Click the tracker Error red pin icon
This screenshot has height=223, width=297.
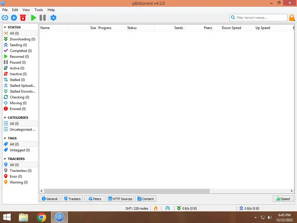(6, 176)
